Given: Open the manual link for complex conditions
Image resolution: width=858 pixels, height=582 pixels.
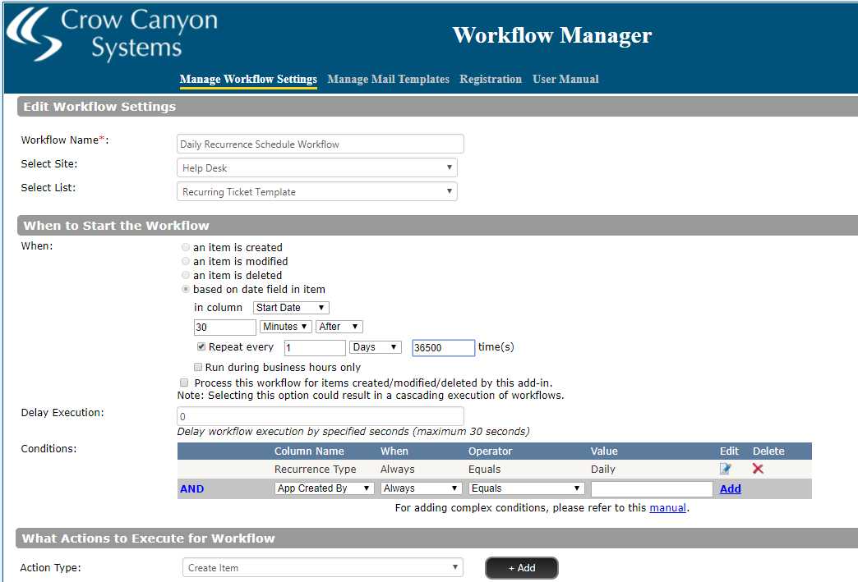Looking at the screenshot, I should (x=667, y=507).
